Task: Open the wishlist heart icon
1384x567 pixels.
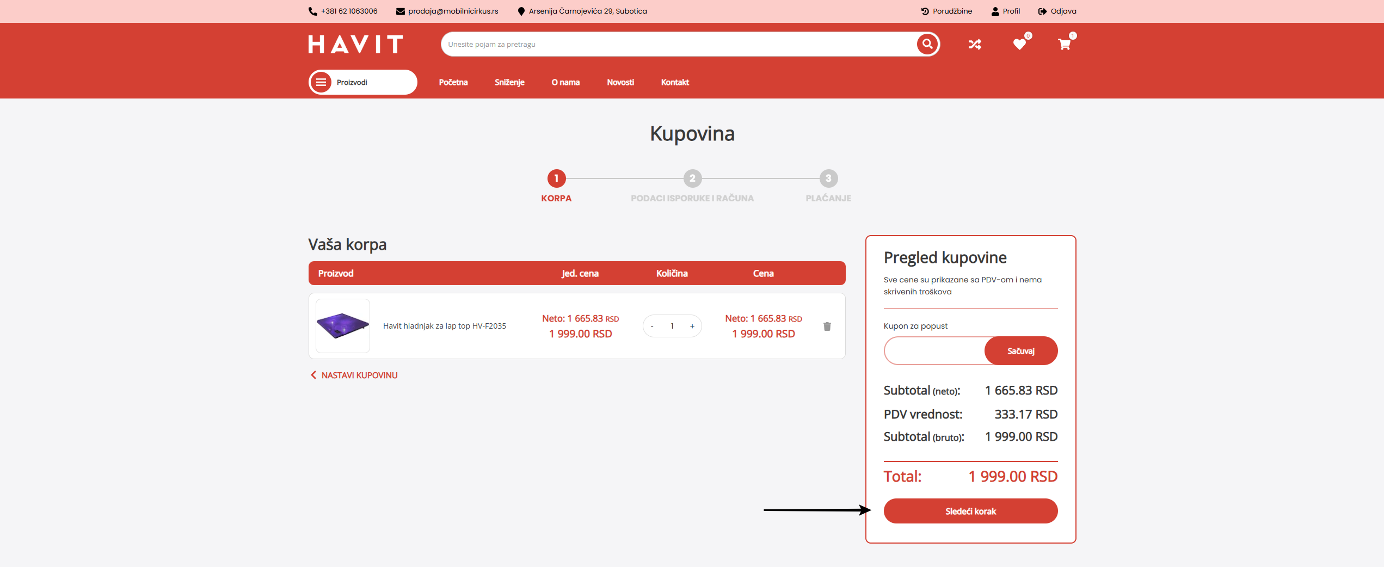Action: pyautogui.click(x=1020, y=44)
